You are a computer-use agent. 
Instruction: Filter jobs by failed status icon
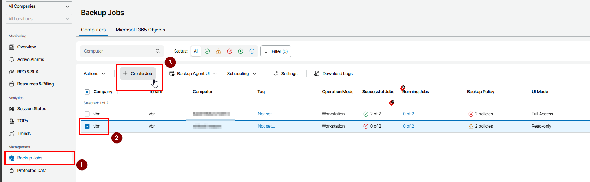[229, 51]
